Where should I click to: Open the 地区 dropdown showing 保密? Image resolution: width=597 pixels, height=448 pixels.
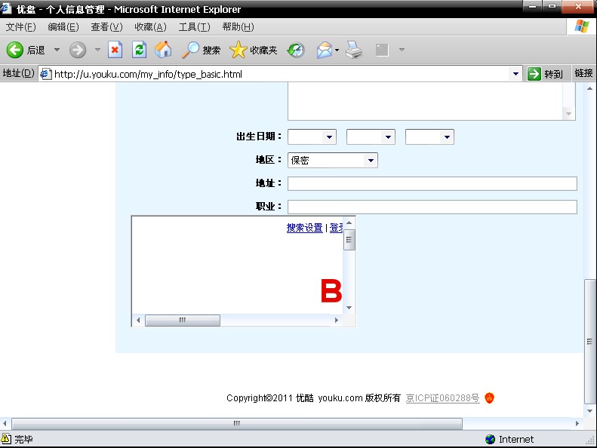point(332,160)
